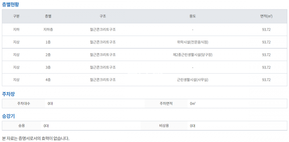Image resolution: width=289 pixels, height=142 pixels.
Task: Select the 3층 row floor cell
Action: pyautogui.click(x=48, y=67)
